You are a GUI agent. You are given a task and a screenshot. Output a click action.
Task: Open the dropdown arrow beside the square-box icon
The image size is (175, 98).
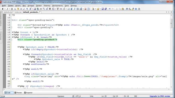[55, 9]
